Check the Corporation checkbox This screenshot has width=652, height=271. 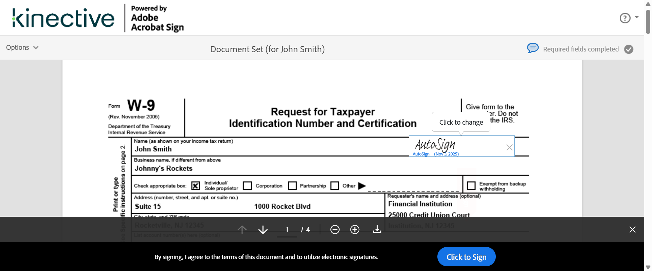[248, 186]
